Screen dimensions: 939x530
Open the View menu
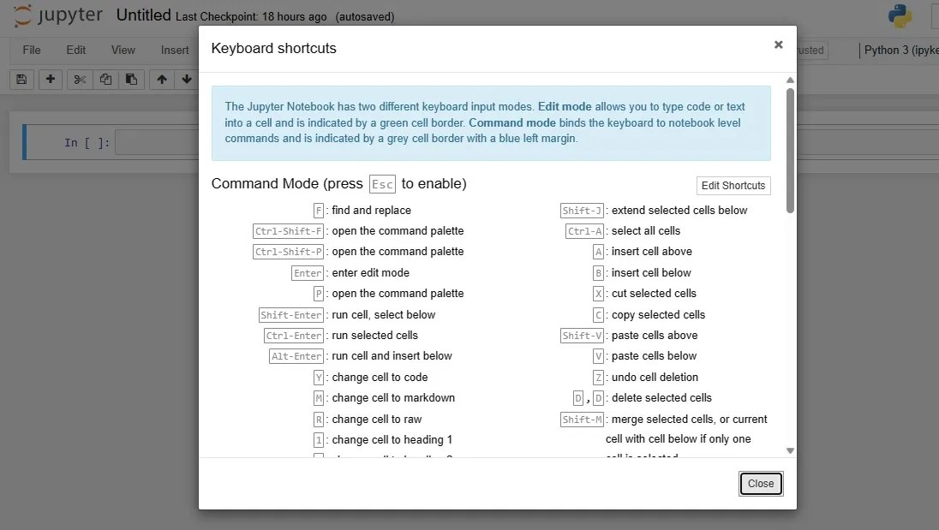[x=123, y=50]
